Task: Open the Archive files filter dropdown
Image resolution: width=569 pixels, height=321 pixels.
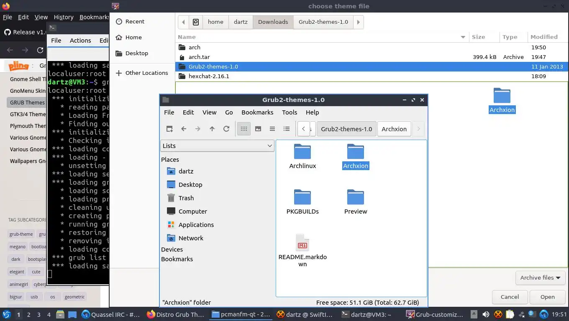Action: (x=540, y=278)
